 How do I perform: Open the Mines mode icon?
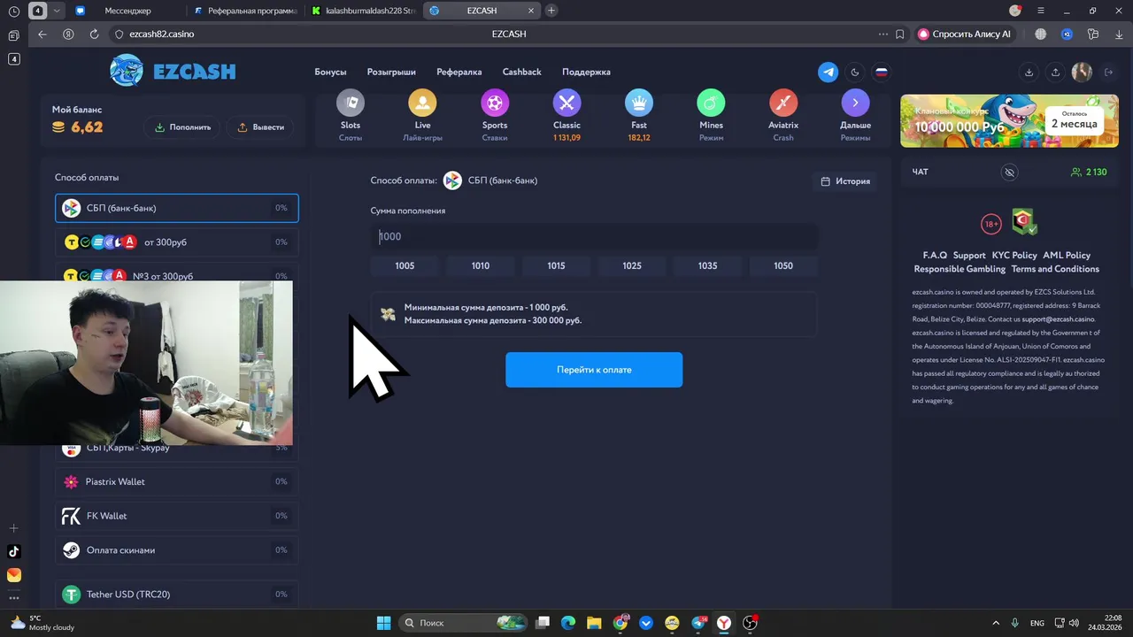click(711, 103)
